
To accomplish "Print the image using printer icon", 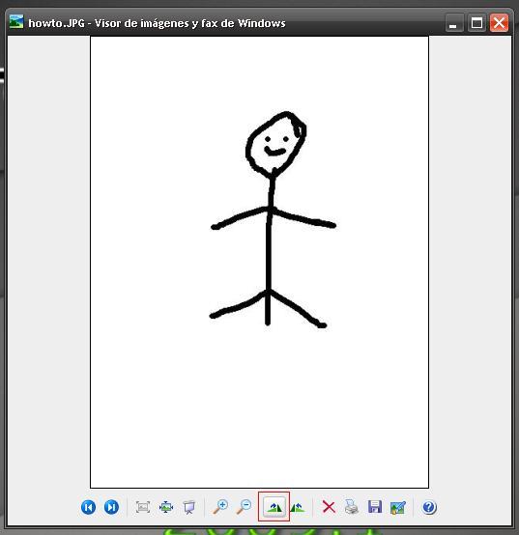I will point(352,507).
